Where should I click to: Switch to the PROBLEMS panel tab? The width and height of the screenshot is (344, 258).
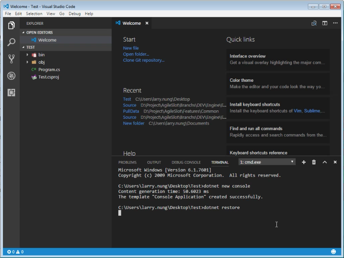[x=127, y=162]
